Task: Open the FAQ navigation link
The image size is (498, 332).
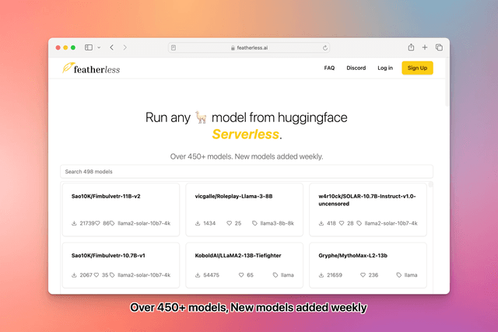Action: click(x=329, y=68)
